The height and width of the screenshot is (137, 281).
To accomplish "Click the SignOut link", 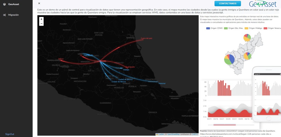I will pyautogui.click(x=10, y=134).
